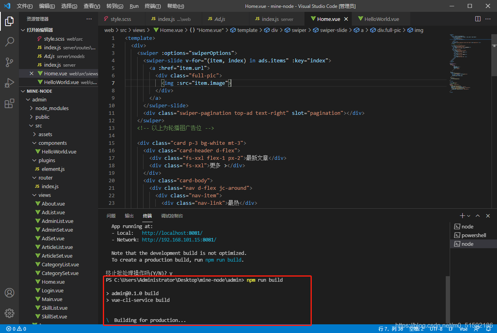Open Login.vue in the file tree
This screenshot has width=497, height=333.
click(52, 290)
